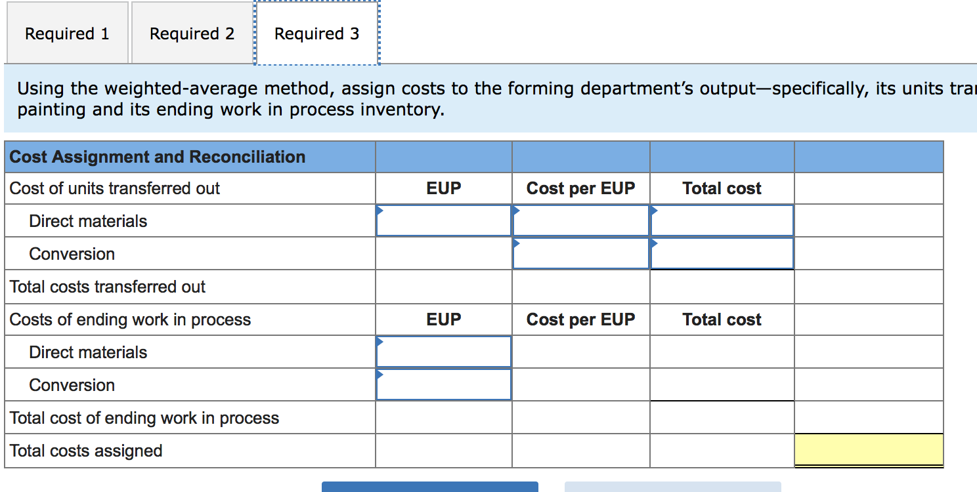Click 'Total costs assigned' row label
The image size is (977, 492).
(x=86, y=451)
